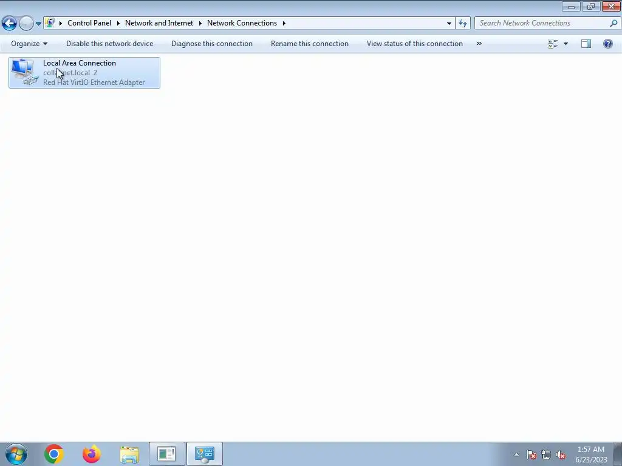The height and width of the screenshot is (466, 622).
Task: Navigate to Network and Internet breadcrumb
Action: [159, 23]
